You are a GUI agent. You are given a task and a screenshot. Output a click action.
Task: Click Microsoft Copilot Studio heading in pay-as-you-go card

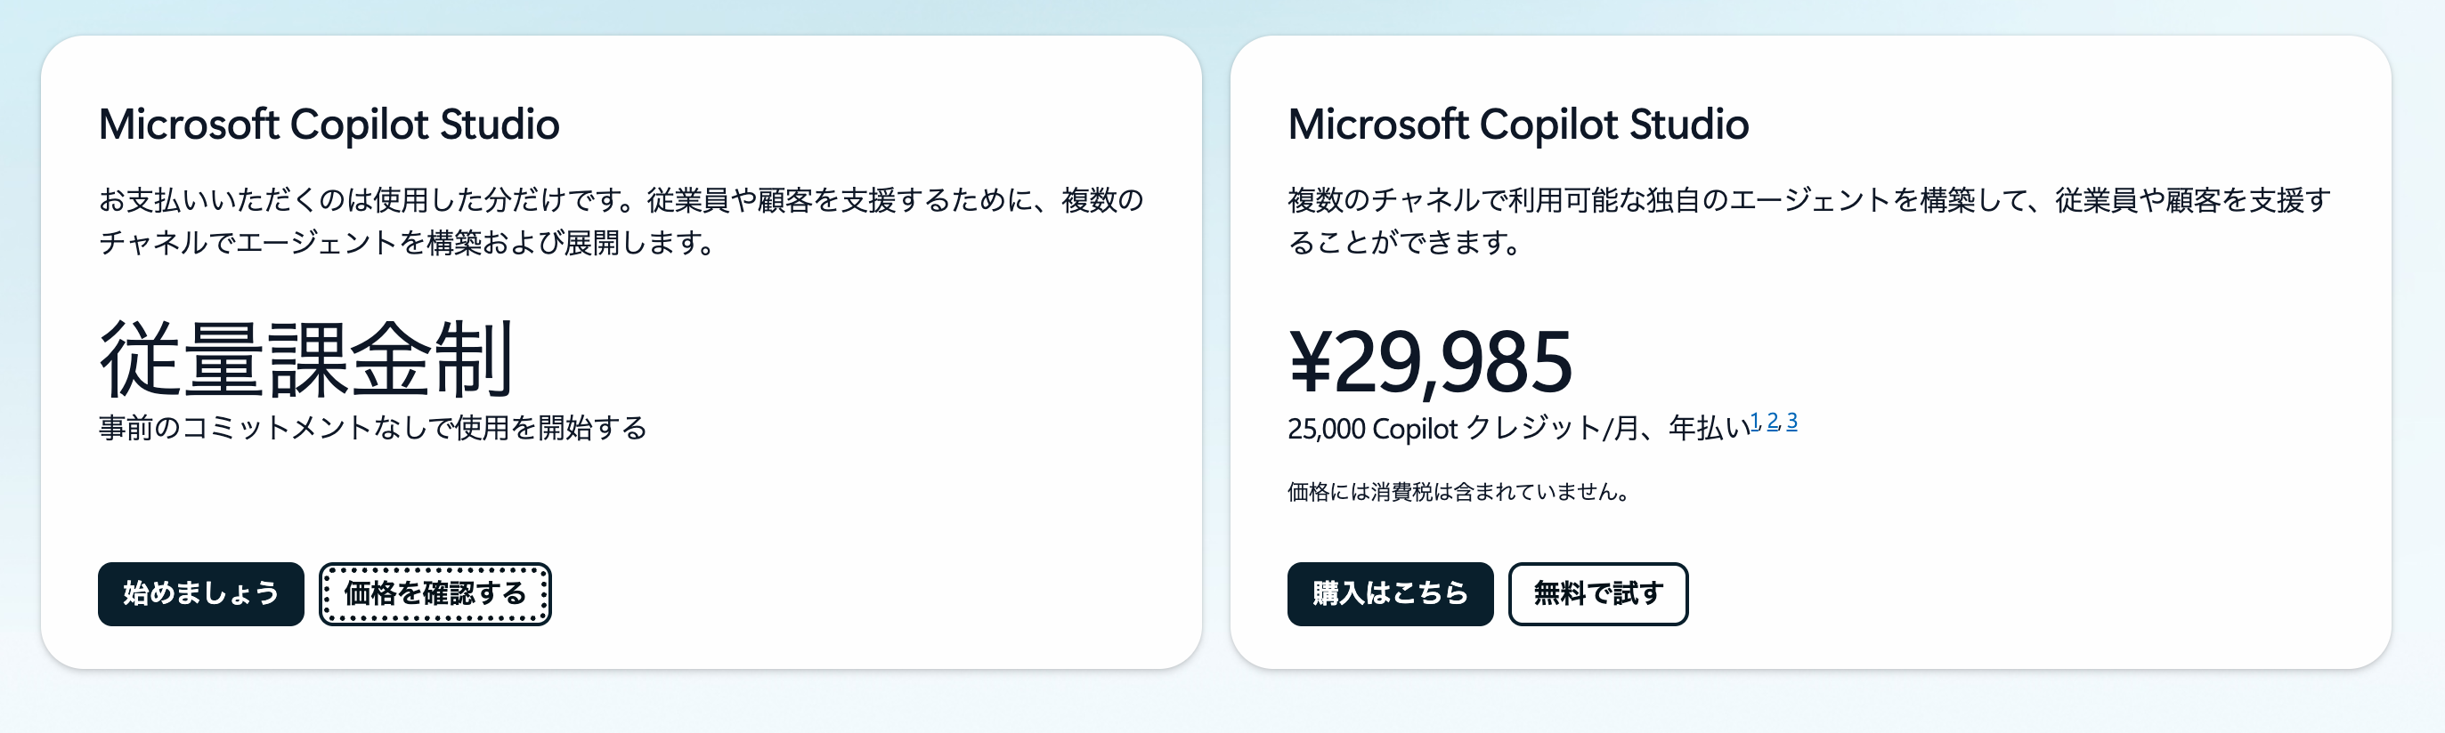(329, 125)
